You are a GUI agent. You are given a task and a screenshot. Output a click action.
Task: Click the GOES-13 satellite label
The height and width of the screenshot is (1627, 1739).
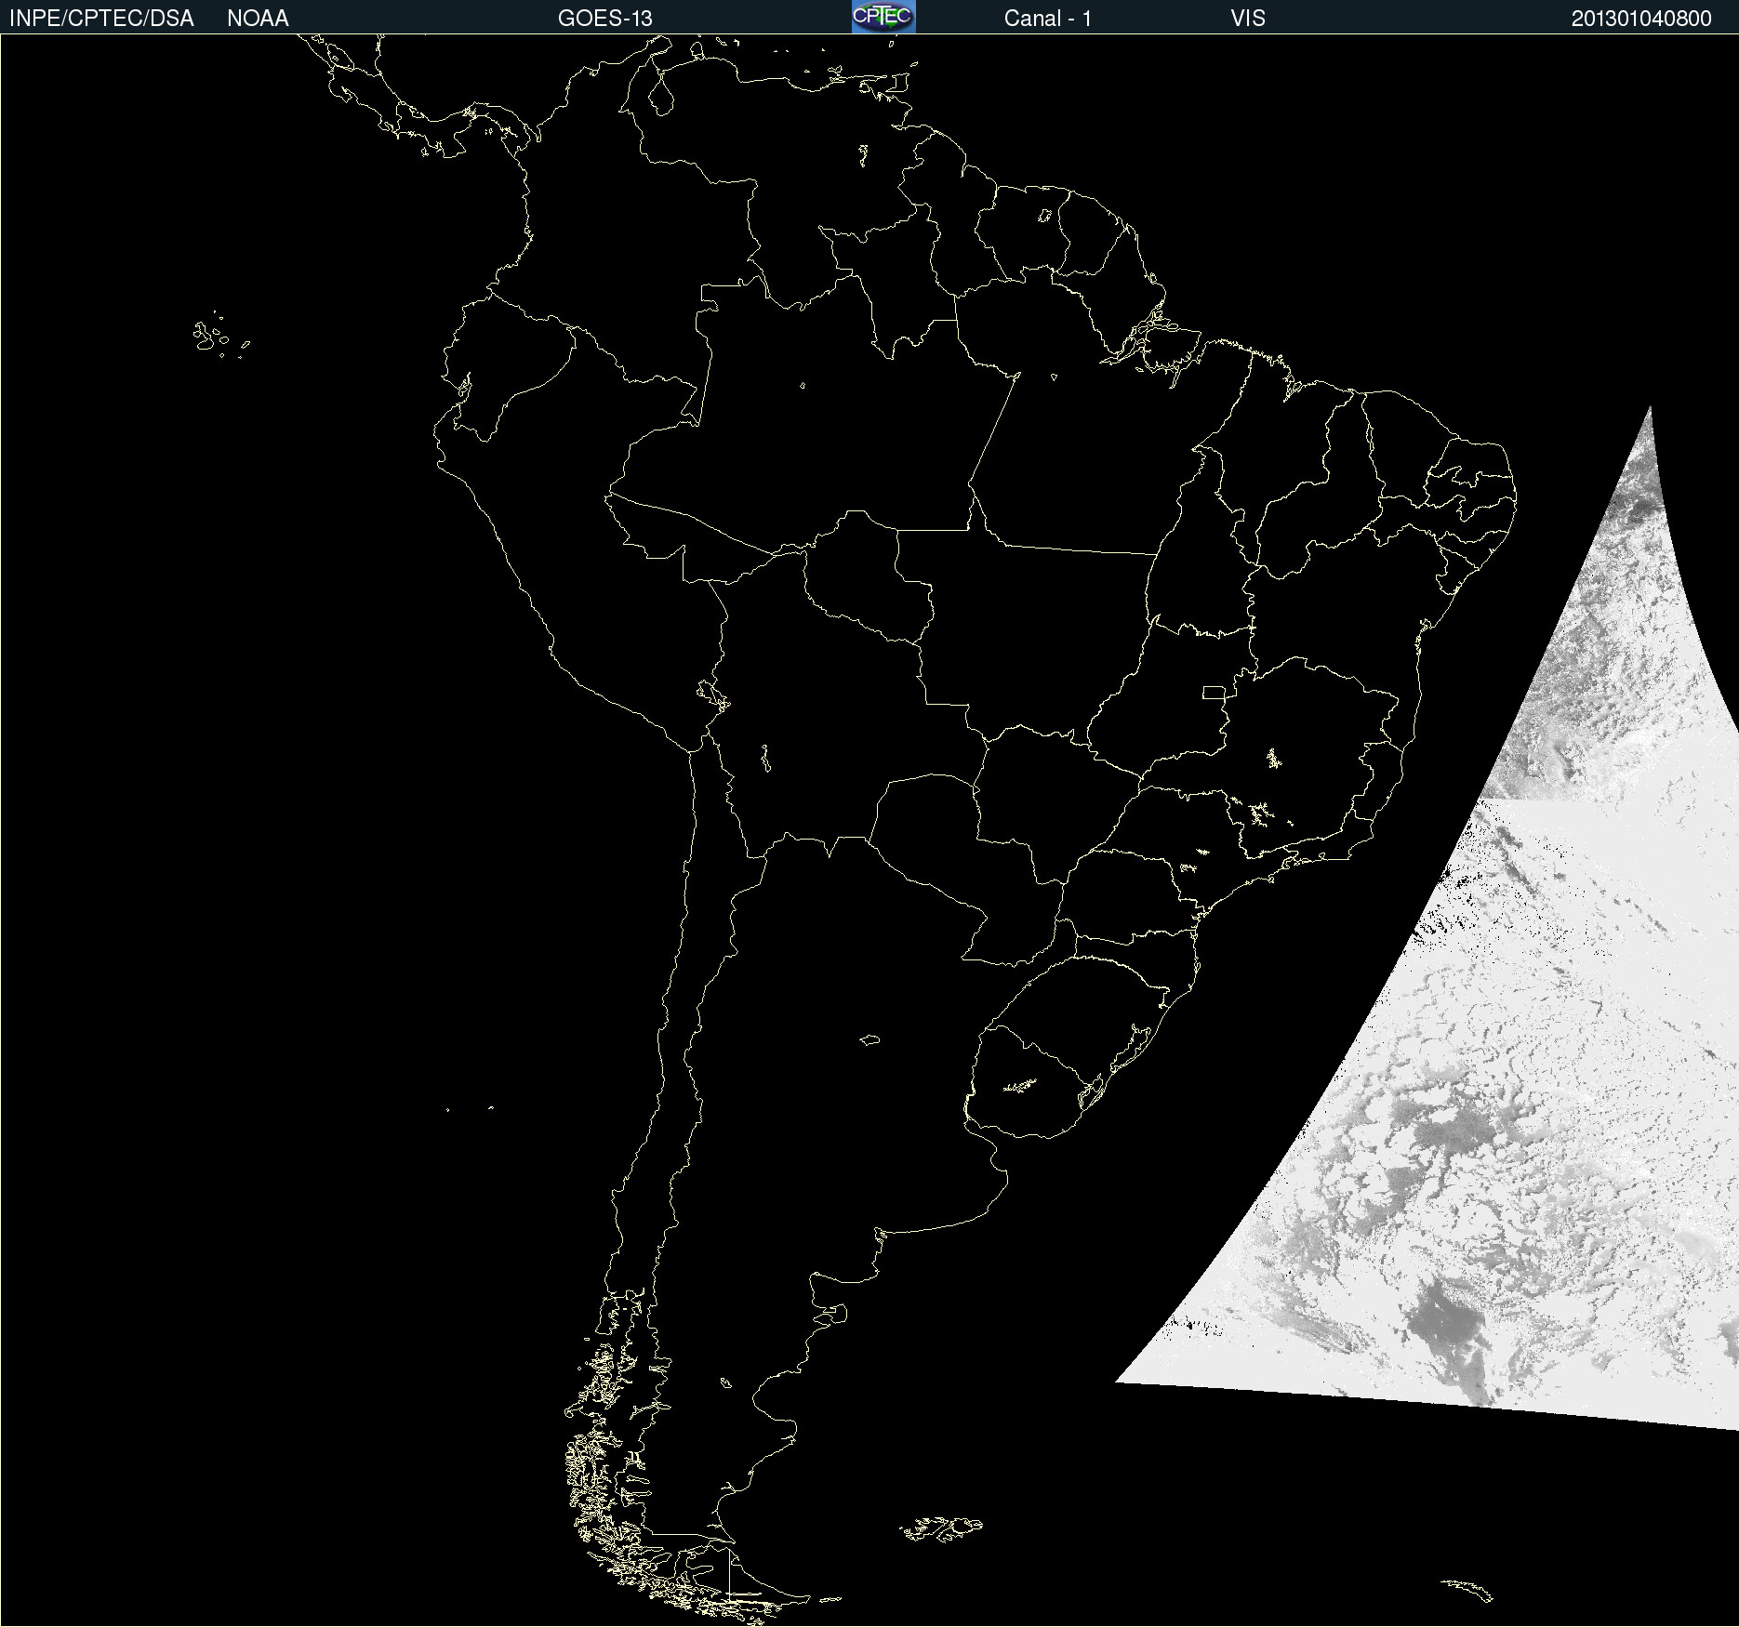click(605, 19)
